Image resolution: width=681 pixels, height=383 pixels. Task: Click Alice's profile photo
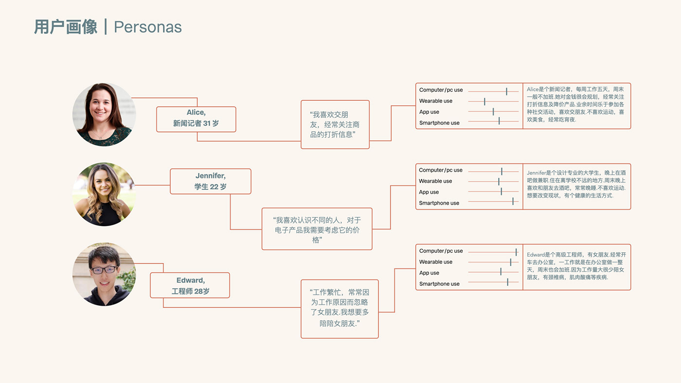tap(104, 115)
